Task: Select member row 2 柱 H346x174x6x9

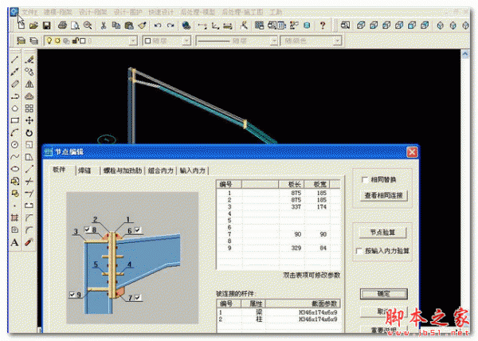Action: coord(278,319)
